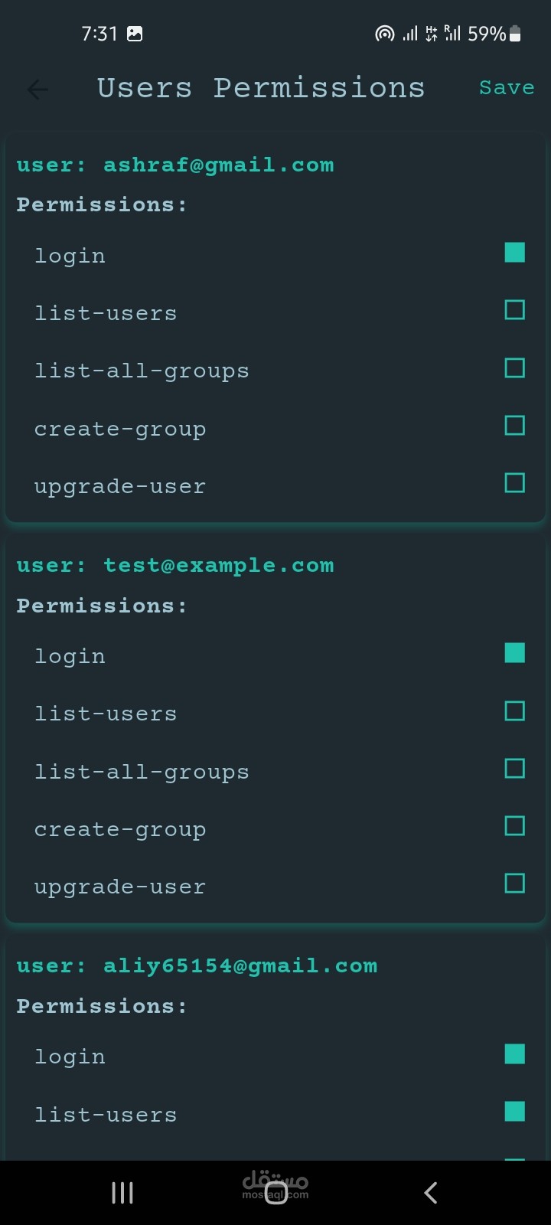Tap the back arrow in header
Viewport: 551px width, 1225px height.
(x=37, y=90)
